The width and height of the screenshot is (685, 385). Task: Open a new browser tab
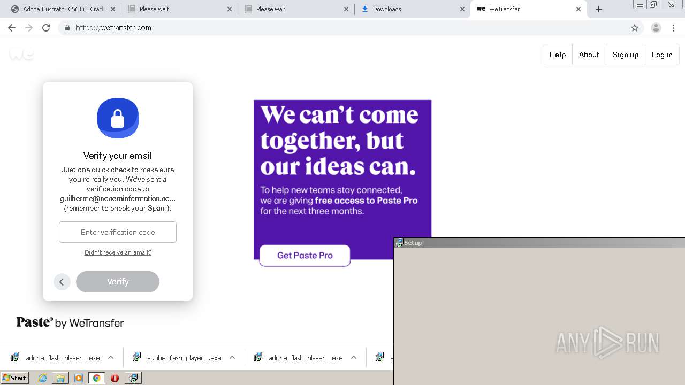coord(599,9)
